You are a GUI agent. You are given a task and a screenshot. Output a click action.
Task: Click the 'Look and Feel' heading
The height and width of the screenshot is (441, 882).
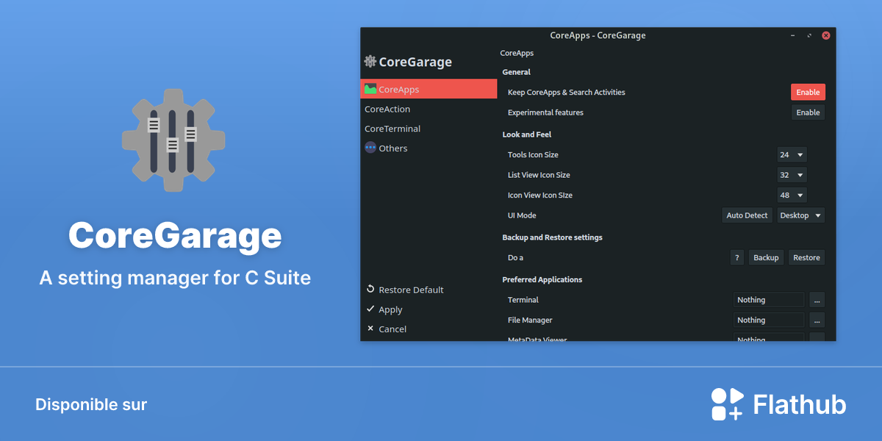(527, 135)
